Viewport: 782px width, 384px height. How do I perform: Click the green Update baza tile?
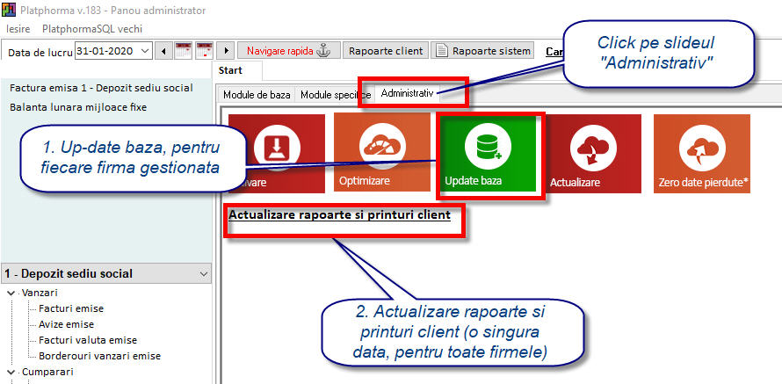point(489,155)
